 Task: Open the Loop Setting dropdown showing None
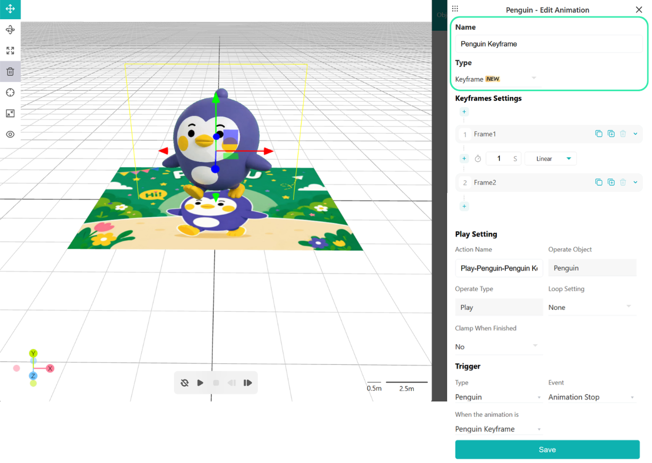coord(593,307)
